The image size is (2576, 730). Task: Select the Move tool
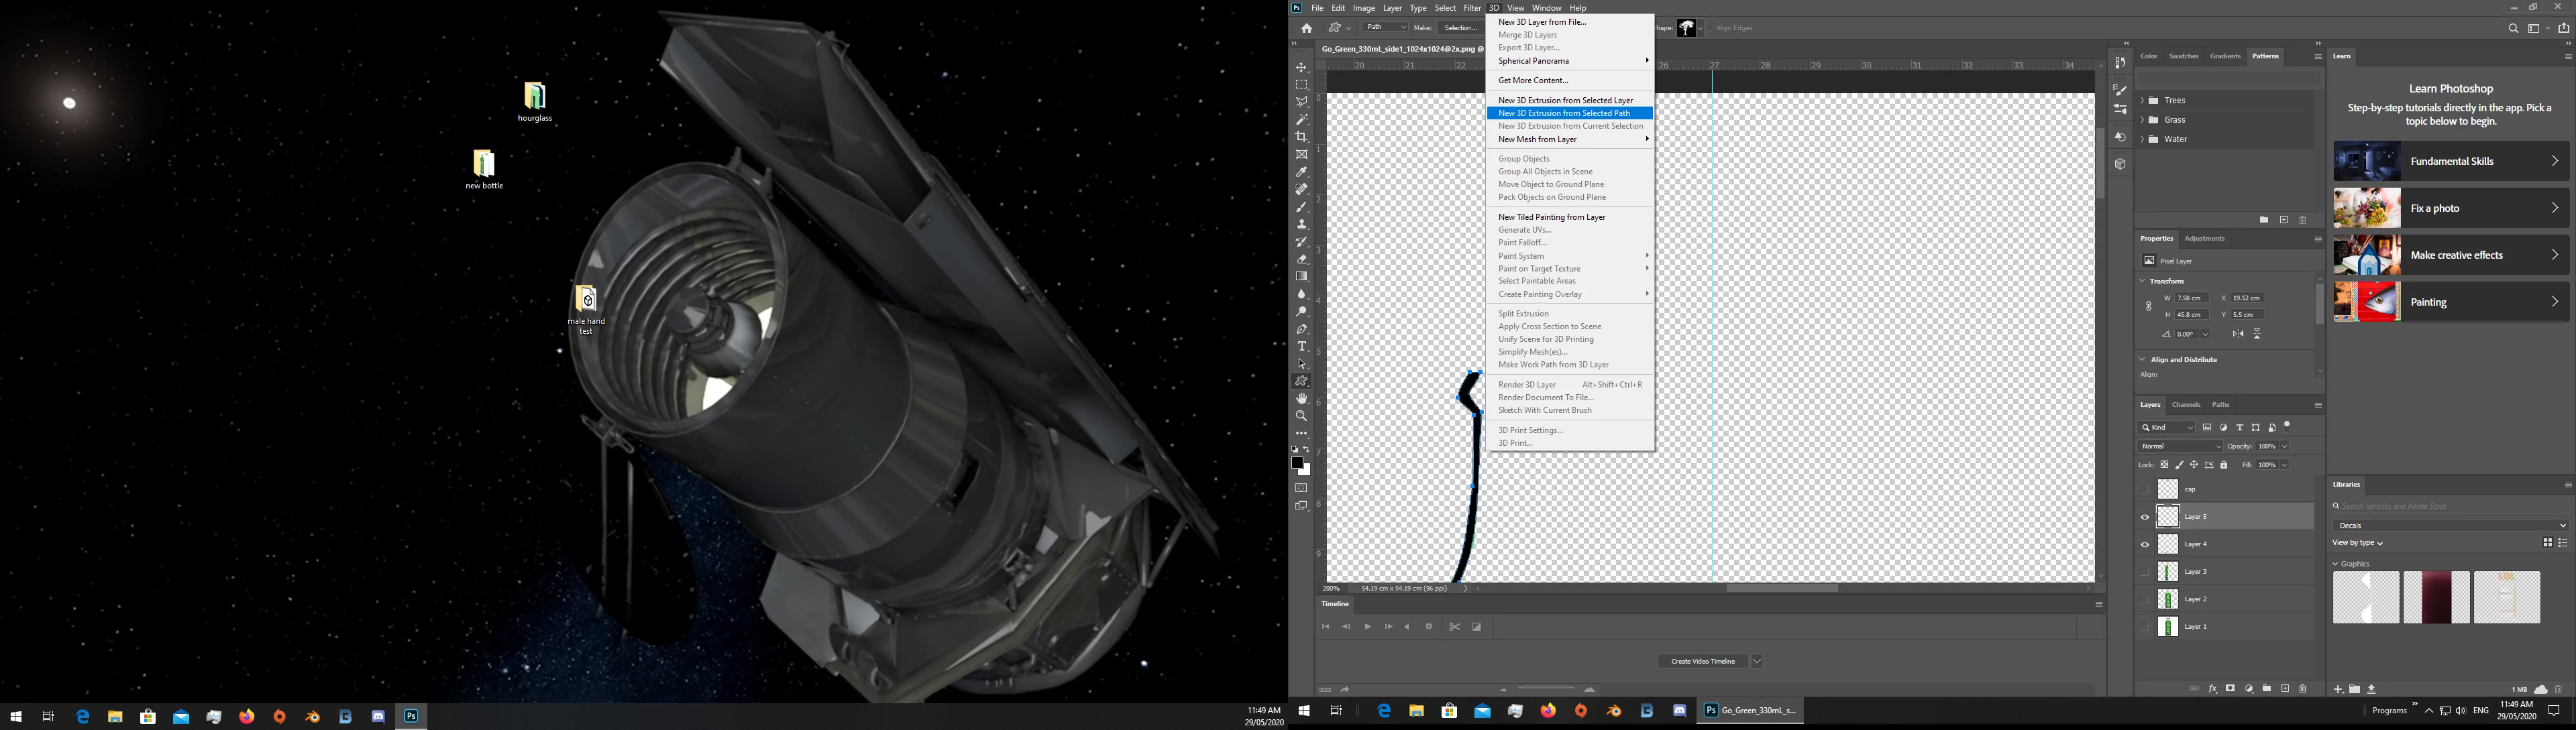(x=1301, y=68)
